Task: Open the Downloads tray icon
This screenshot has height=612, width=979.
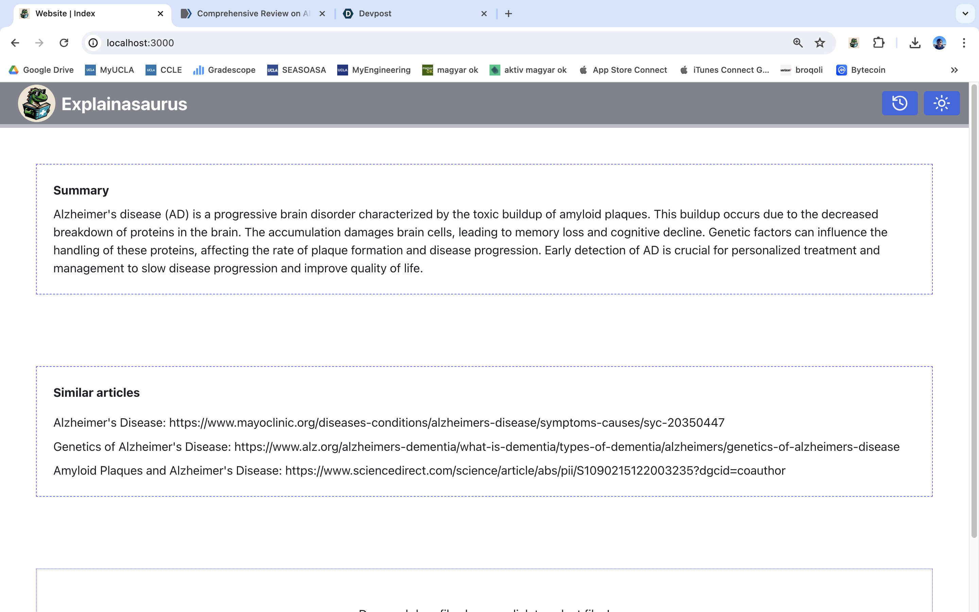Action: click(915, 43)
